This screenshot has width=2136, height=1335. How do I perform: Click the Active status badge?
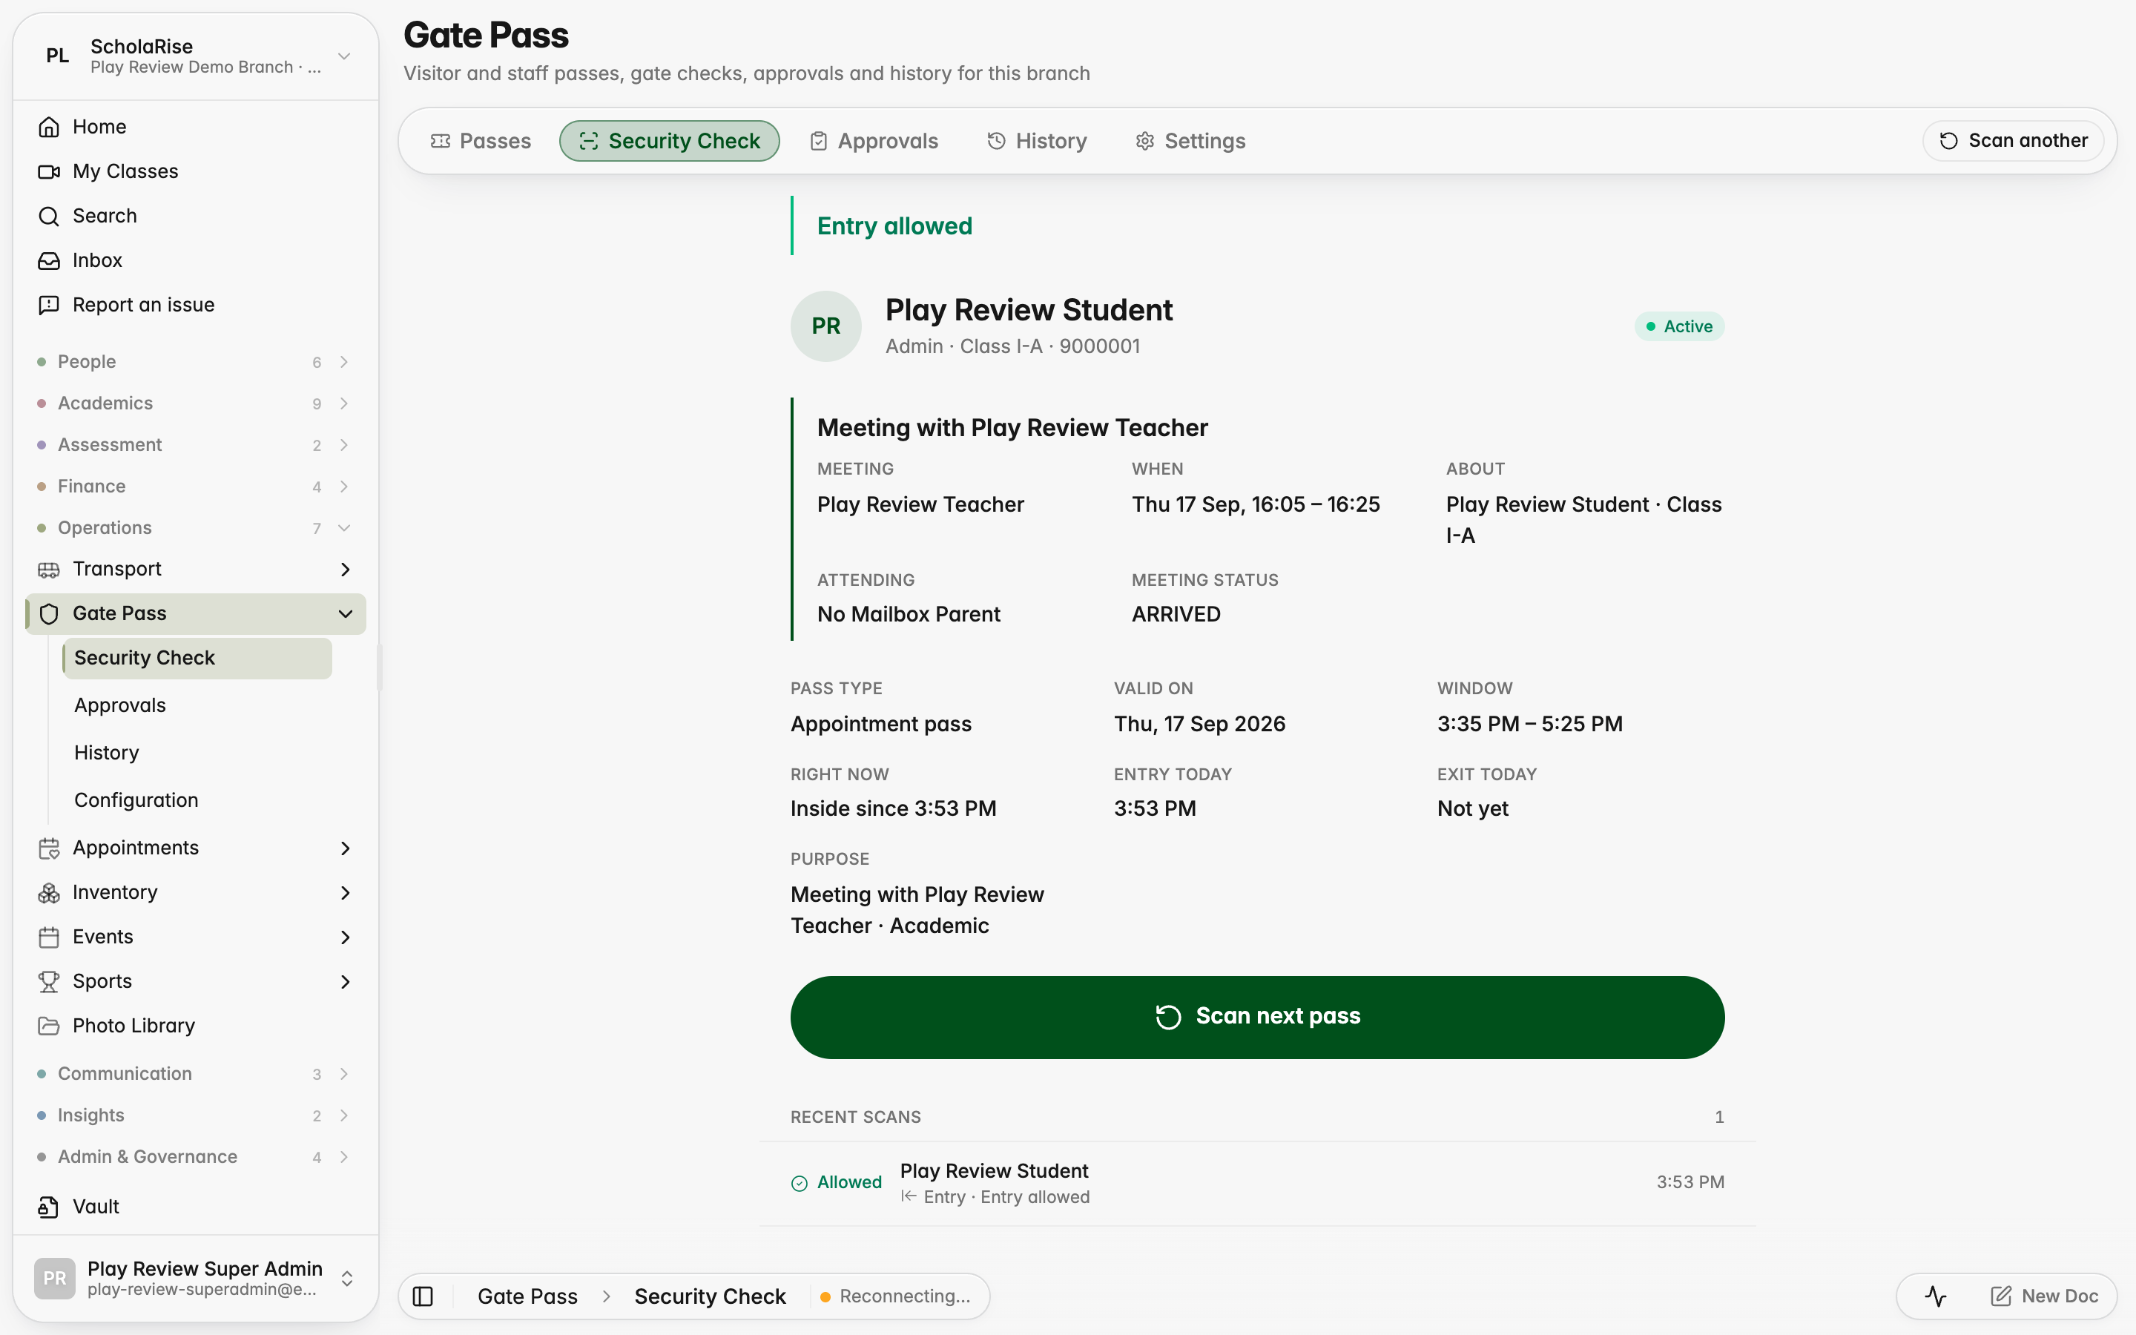pyautogui.click(x=1680, y=326)
